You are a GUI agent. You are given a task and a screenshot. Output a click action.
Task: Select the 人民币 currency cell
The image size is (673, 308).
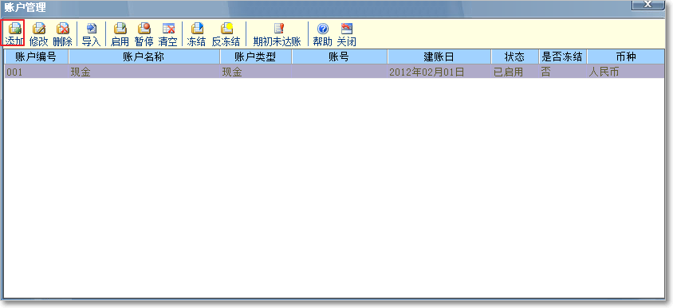click(626, 72)
